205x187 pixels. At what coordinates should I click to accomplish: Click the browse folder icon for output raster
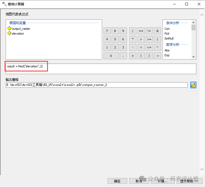tap(193, 85)
